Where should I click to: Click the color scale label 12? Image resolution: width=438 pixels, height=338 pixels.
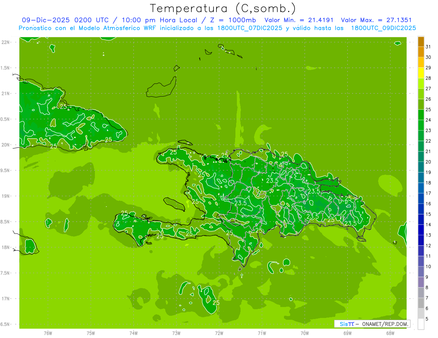coord(429,246)
